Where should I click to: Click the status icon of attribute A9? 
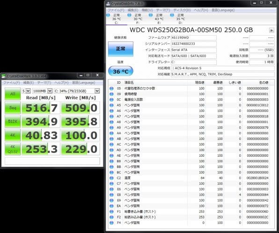tap(111, 128)
